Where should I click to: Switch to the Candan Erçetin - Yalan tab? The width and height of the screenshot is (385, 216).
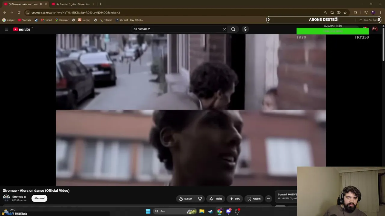coord(73,4)
